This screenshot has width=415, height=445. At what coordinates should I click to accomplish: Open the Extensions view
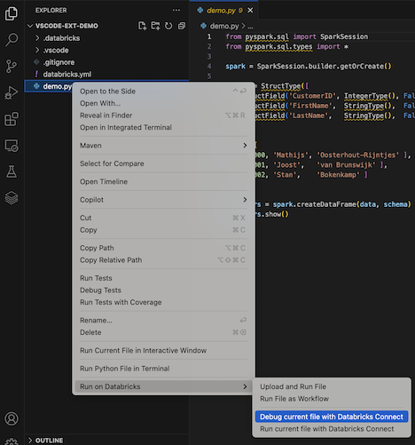(12, 119)
